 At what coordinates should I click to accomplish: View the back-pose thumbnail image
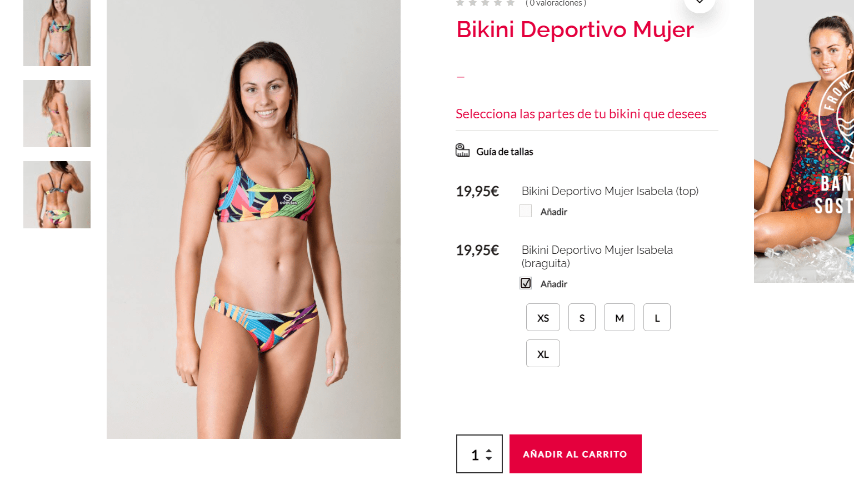point(57,194)
